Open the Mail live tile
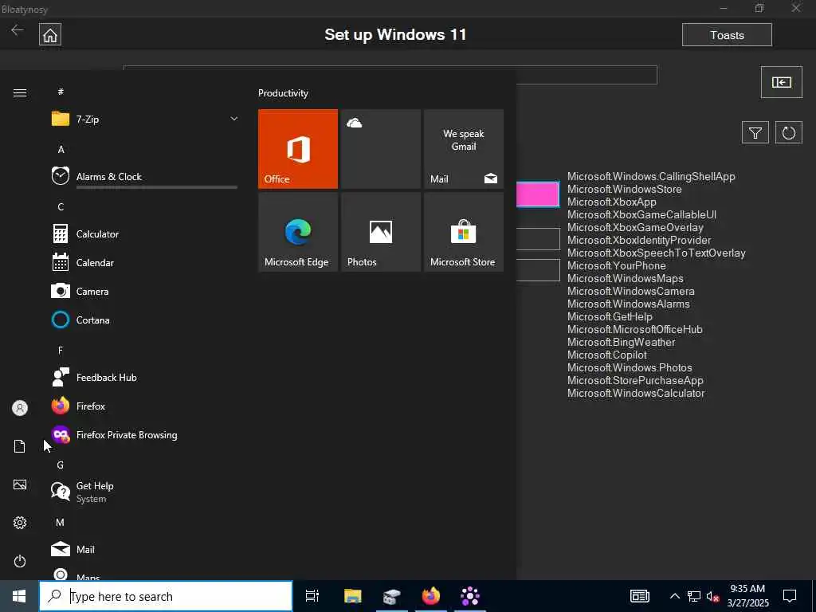This screenshot has width=816, height=612. click(464, 149)
